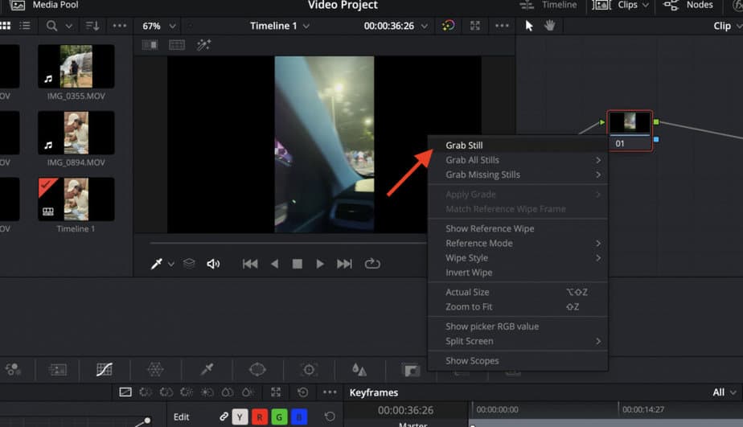
Task: Open the Grab Missing Stills submenu
Action: tap(518, 174)
